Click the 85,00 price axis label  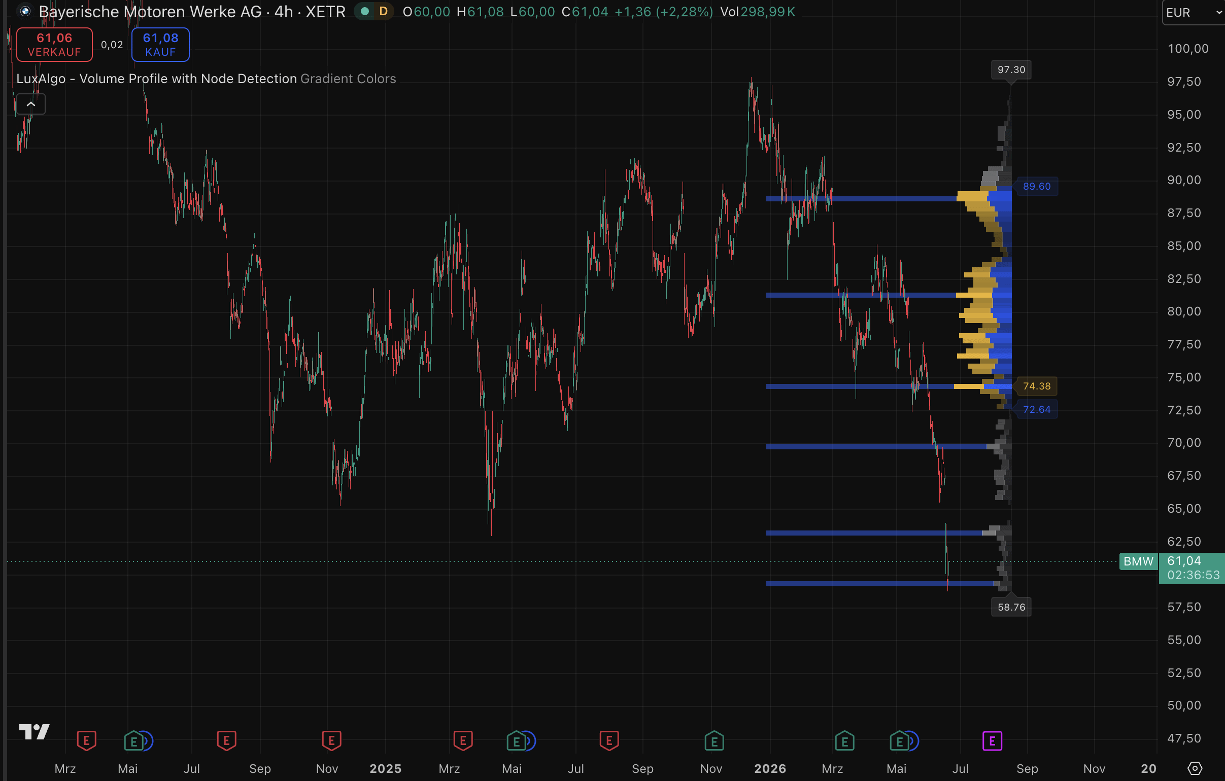(x=1184, y=245)
